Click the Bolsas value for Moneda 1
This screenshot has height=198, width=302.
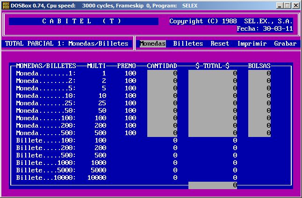tap(259, 74)
